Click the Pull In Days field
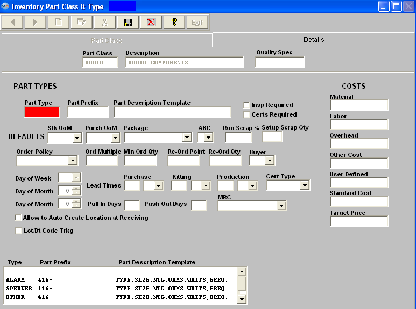 pos(132,206)
